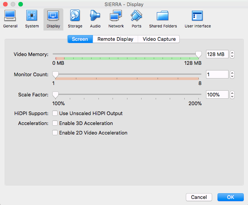Increase Monitor Count with stepper up arrow
The image size is (248, 205).
(232, 73)
